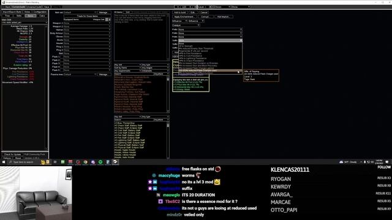Click the Corrupt... button

click(x=205, y=16)
